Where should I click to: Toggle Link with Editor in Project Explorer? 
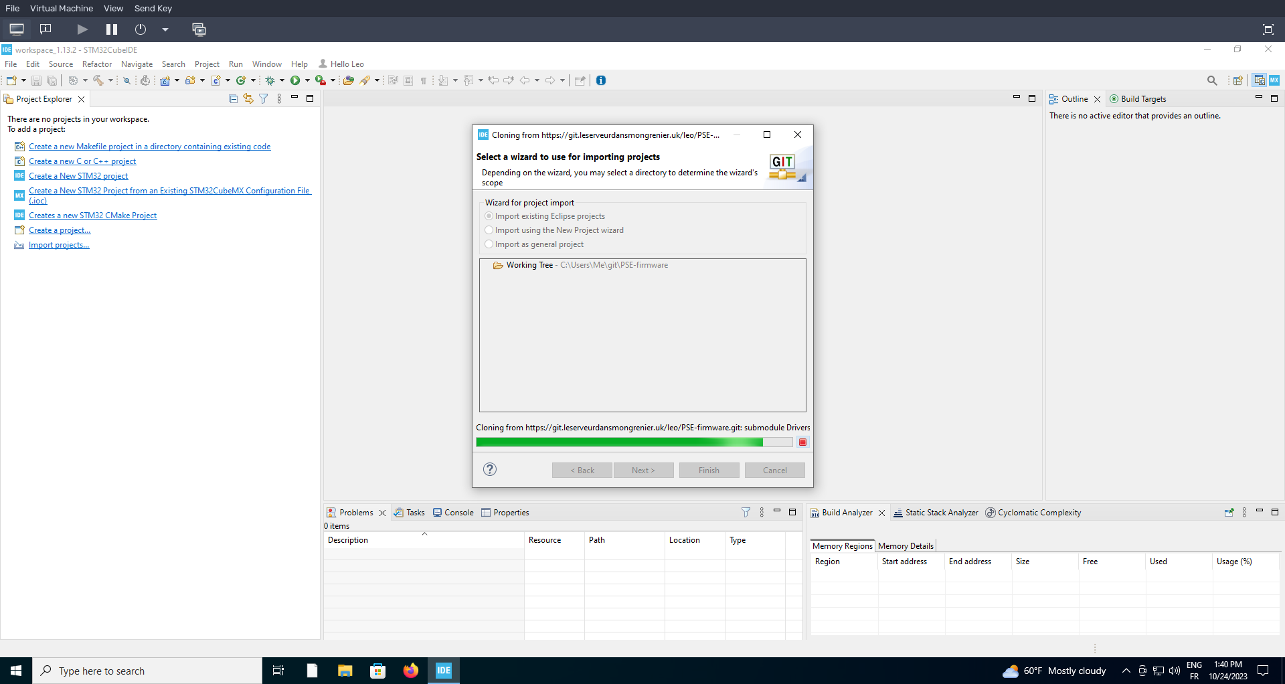248,99
